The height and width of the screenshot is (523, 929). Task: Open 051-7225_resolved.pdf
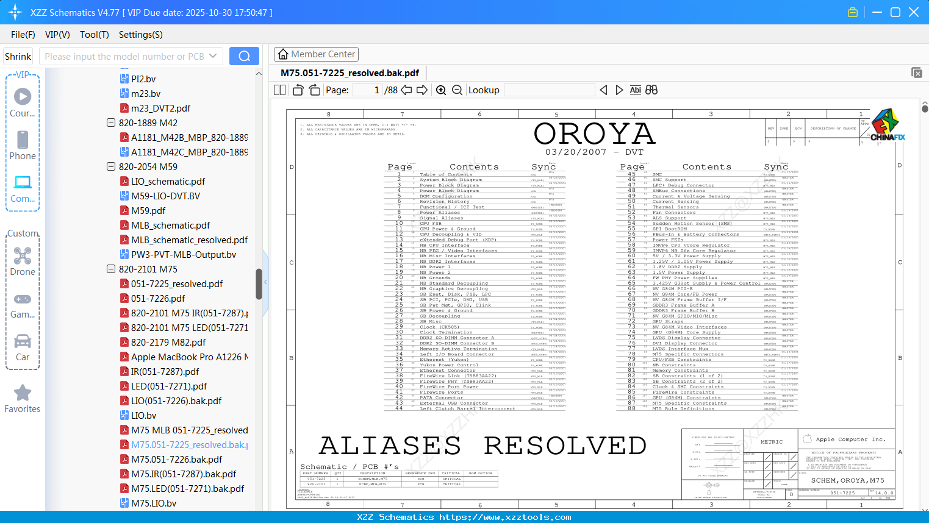point(172,283)
